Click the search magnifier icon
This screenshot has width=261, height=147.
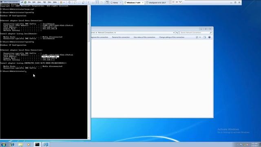(x=211, y=33)
